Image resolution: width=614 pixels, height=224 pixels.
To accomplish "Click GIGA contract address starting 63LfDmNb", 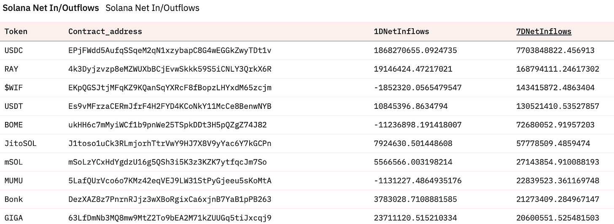I will coord(170,218).
